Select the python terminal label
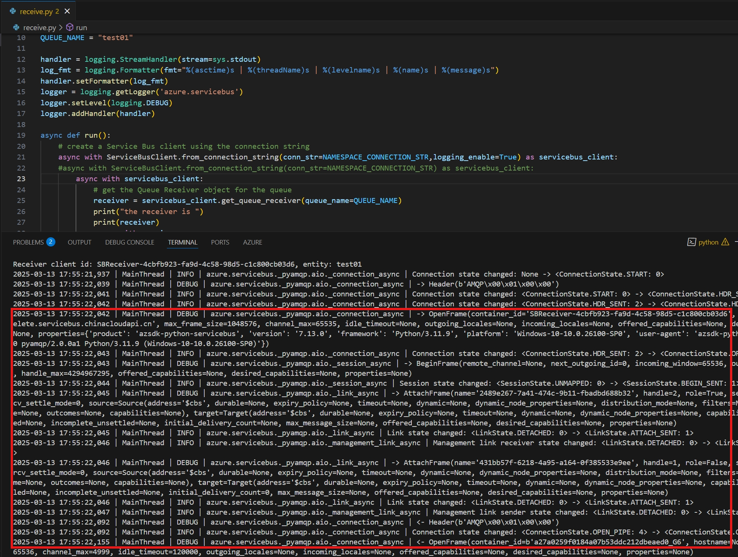 (x=708, y=242)
